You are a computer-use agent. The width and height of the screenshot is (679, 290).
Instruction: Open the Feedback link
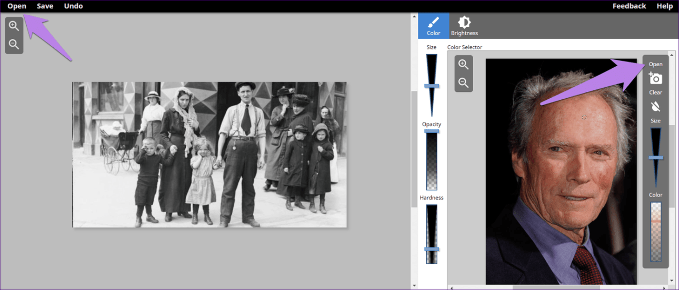[x=629, y=6]
